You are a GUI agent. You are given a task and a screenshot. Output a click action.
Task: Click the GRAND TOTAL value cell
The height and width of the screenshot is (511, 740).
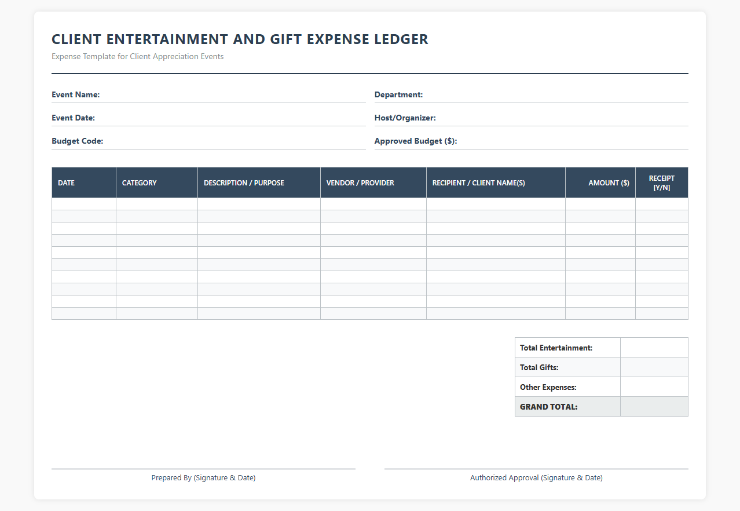654,407
